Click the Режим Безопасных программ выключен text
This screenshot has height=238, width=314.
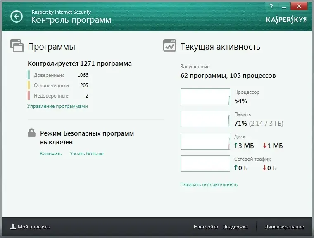[87, 138]
